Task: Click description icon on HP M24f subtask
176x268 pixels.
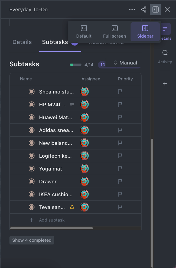Action: coord(72,104)
